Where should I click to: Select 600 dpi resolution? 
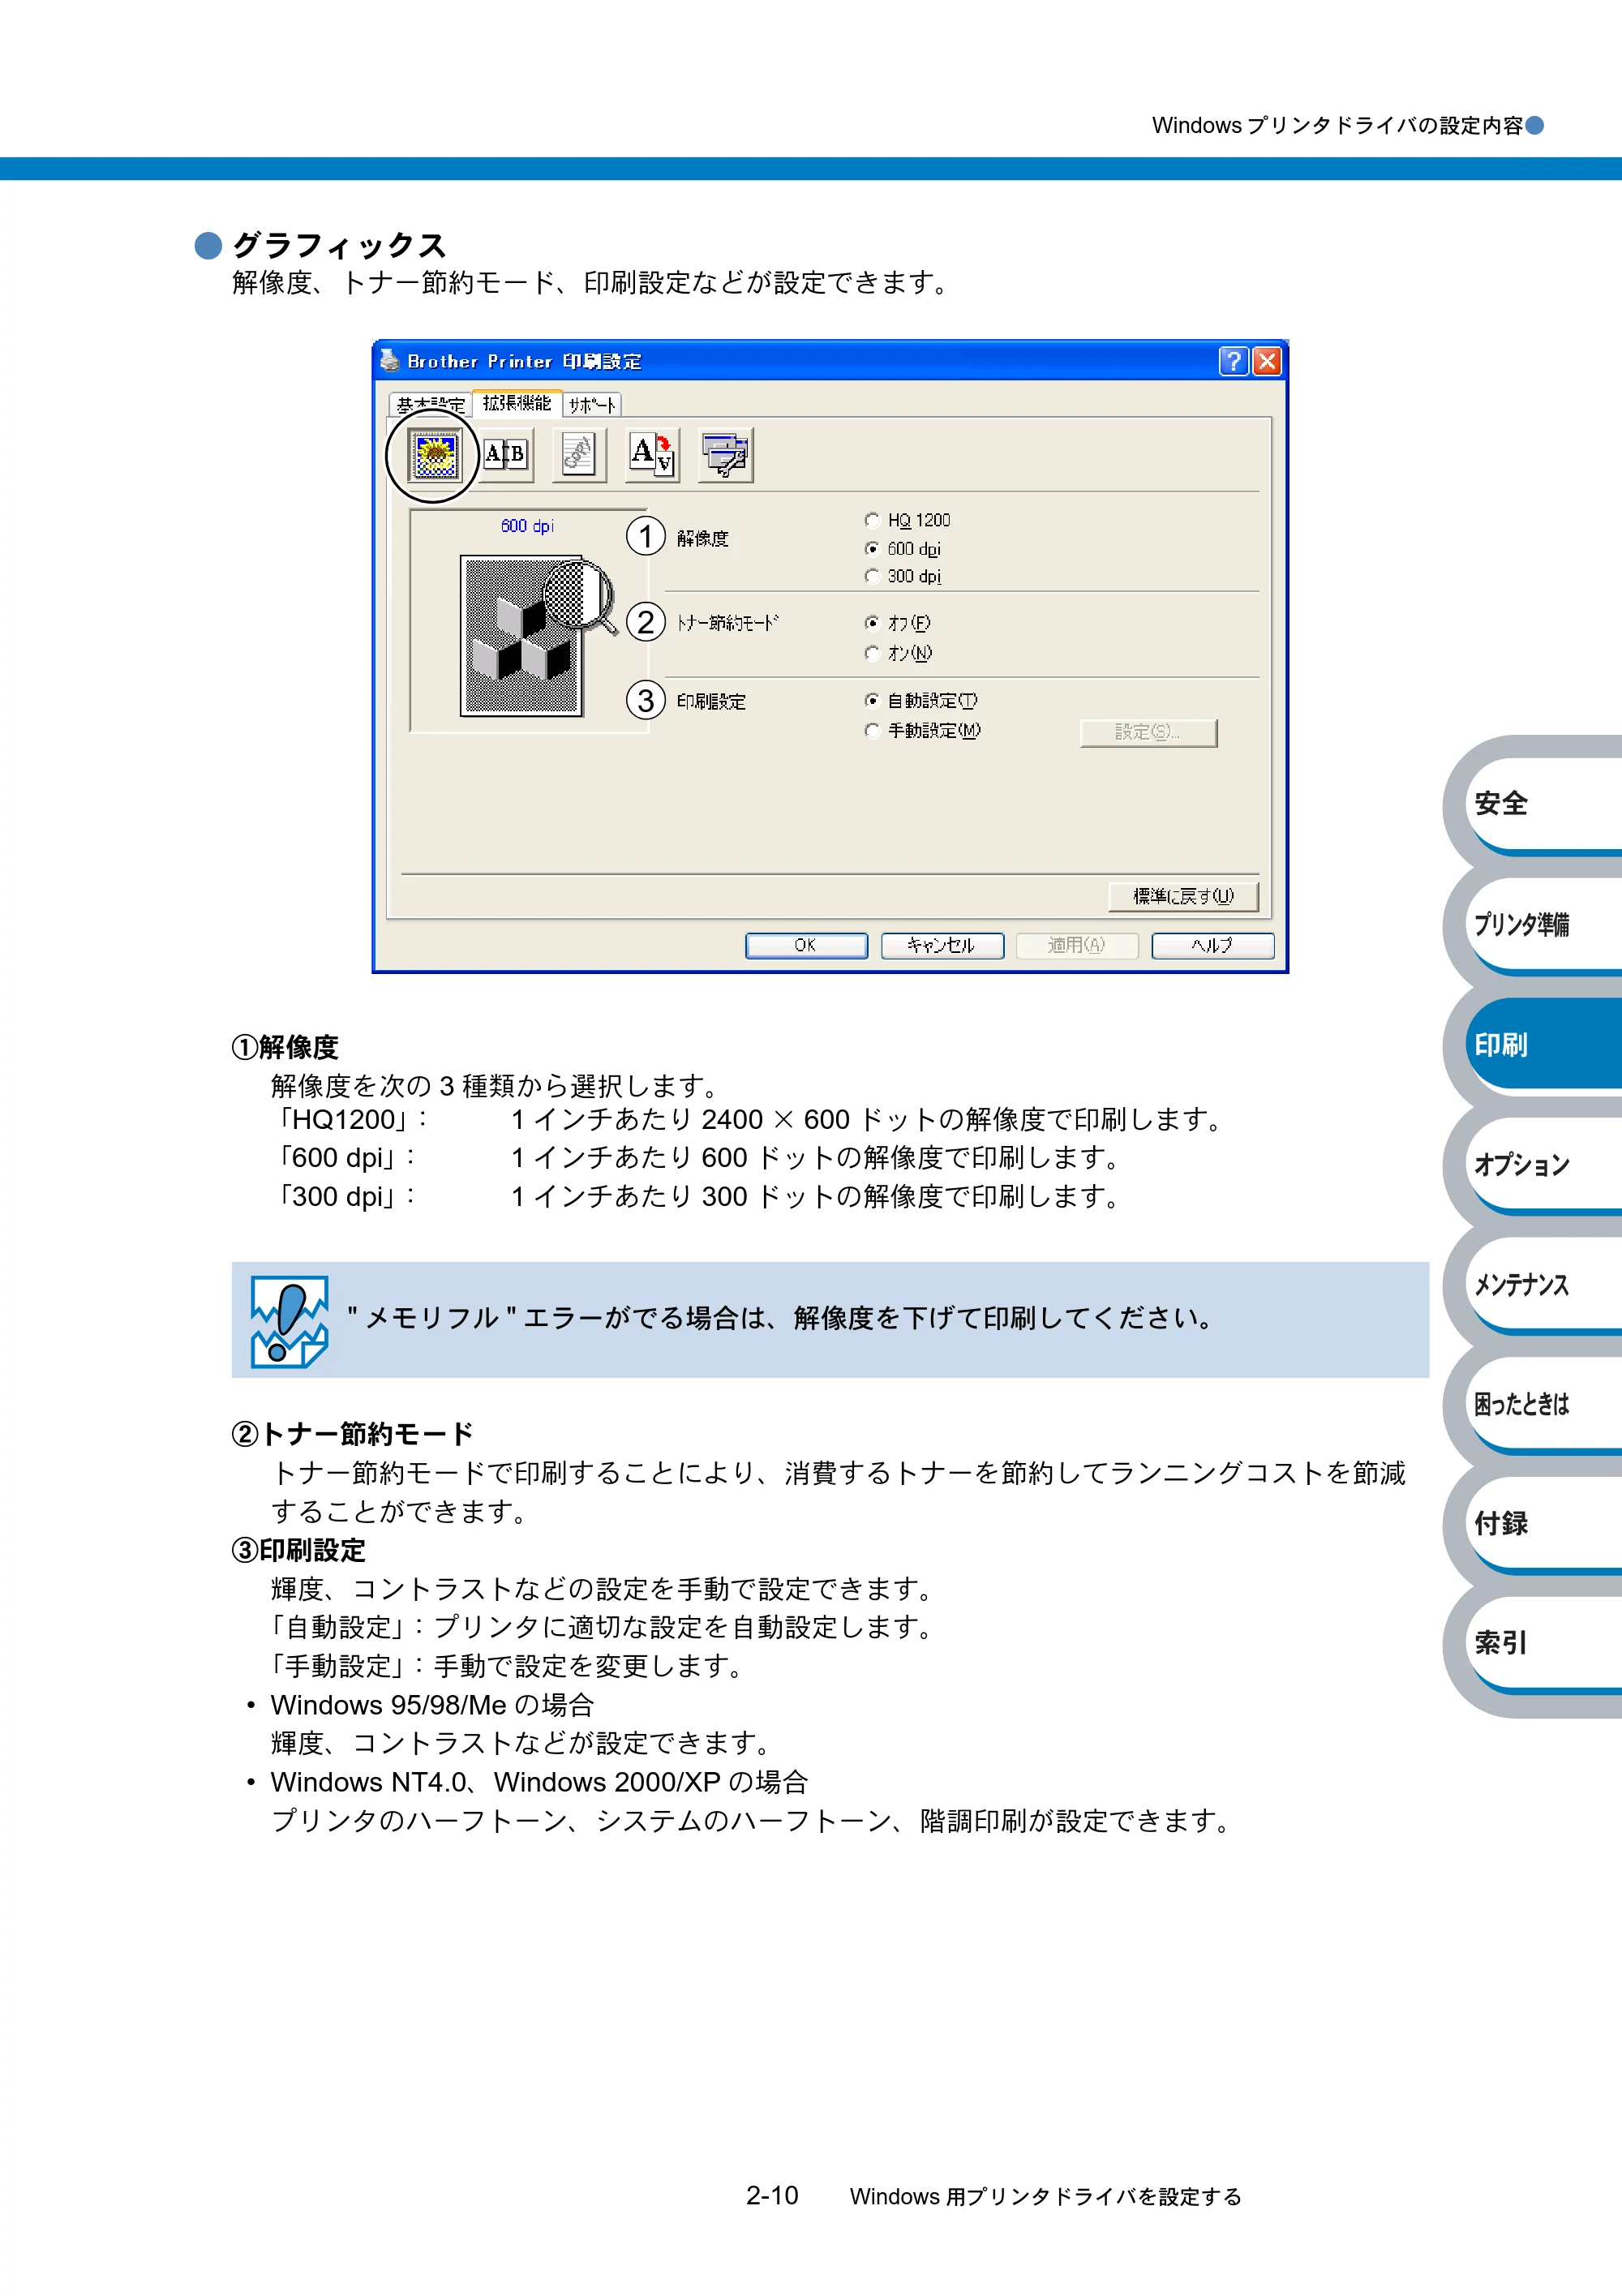pos(903,548)
